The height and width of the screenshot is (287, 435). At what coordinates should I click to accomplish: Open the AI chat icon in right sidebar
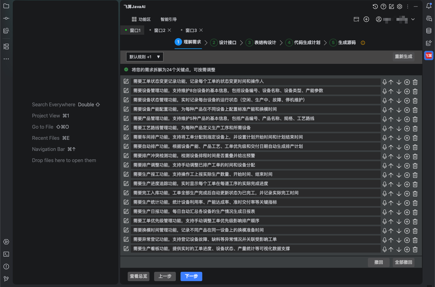coord(429,18)
